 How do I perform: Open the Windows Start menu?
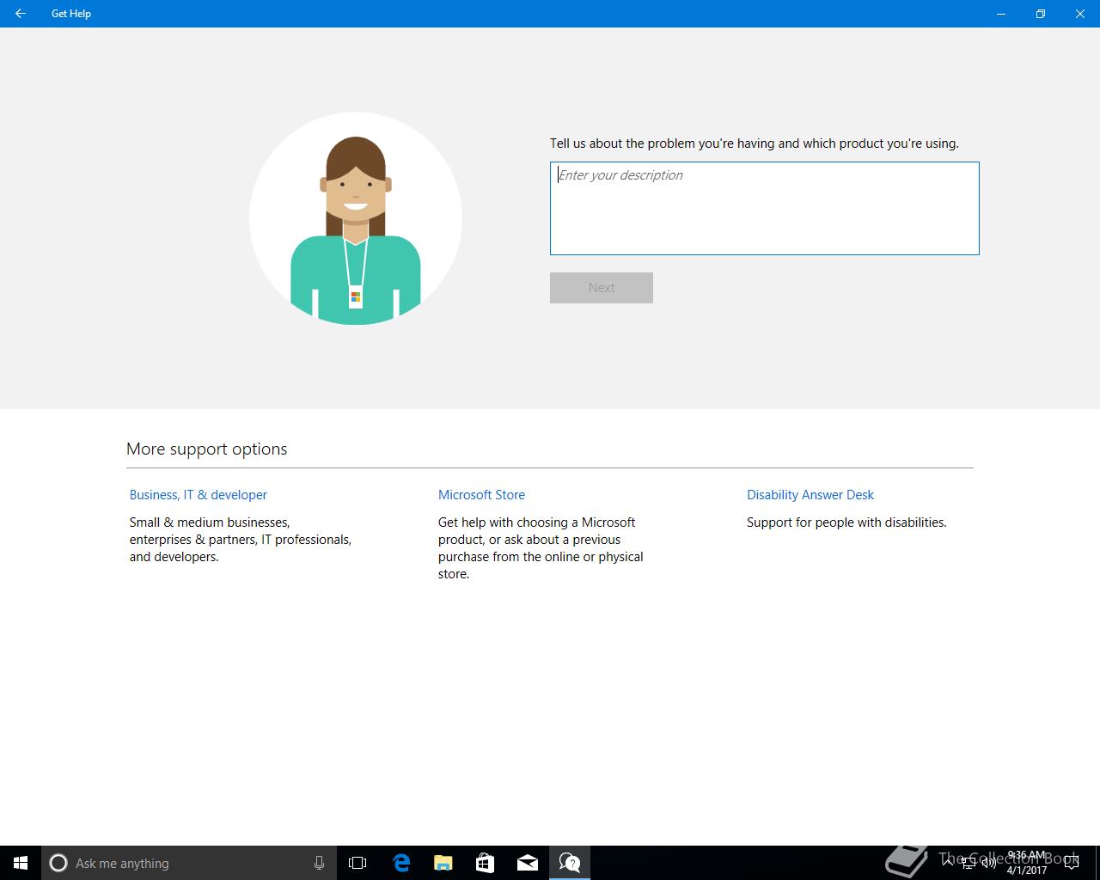coord(21,863)
